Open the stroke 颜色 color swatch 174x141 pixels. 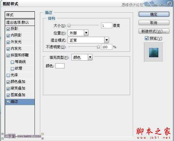pos(60,66)
